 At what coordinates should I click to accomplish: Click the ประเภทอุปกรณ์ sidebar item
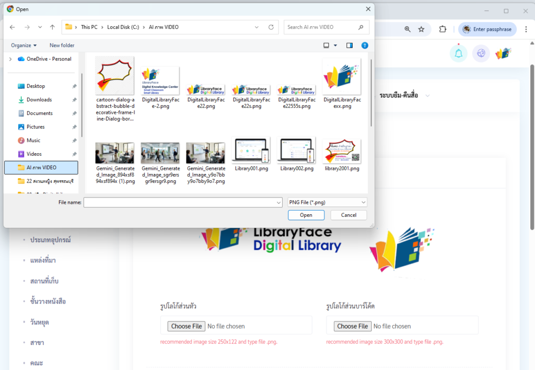(50, 240)
